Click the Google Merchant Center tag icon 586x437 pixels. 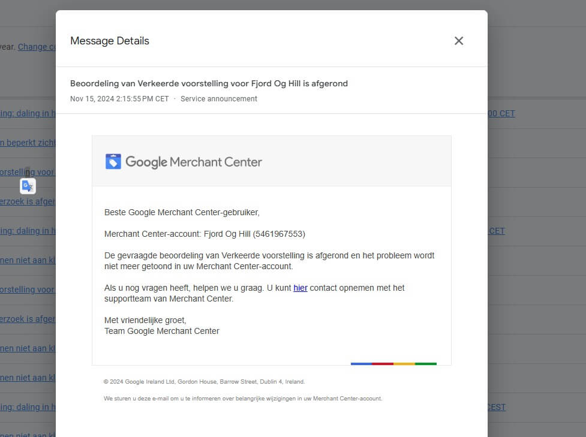coord(113,162)
